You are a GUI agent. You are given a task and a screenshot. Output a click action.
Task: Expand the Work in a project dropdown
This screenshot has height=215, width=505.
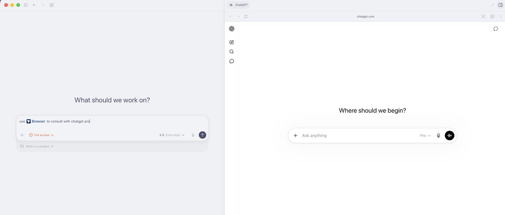[37, 146]
